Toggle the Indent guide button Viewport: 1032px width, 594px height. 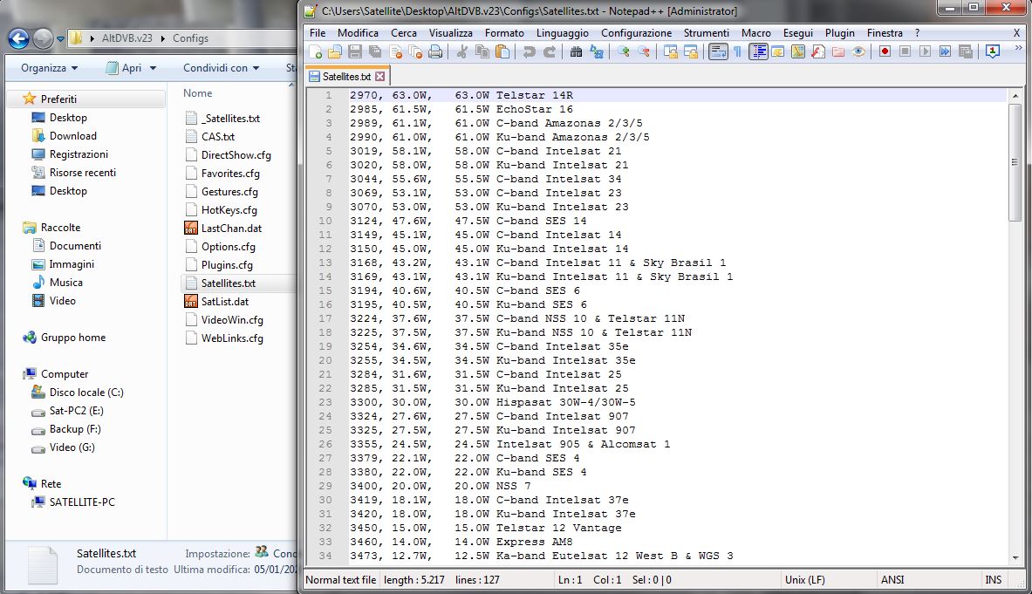click(x=758, y=52)
